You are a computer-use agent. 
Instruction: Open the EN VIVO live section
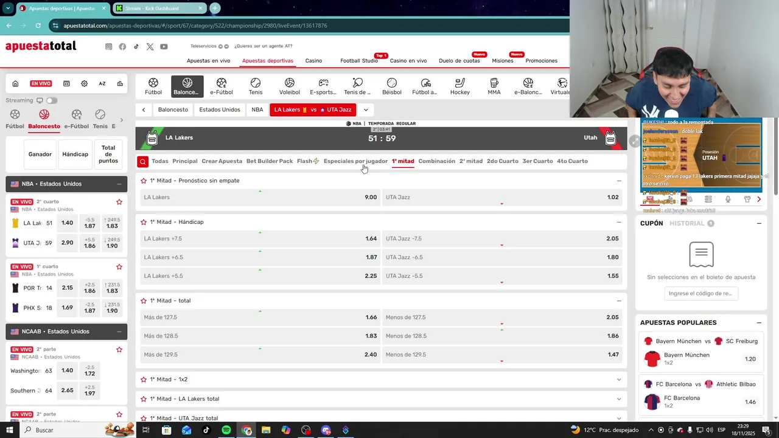click(x=41, y=84)
